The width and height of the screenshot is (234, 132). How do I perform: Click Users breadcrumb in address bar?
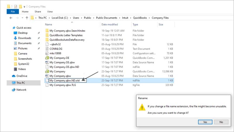pos(76,18)
